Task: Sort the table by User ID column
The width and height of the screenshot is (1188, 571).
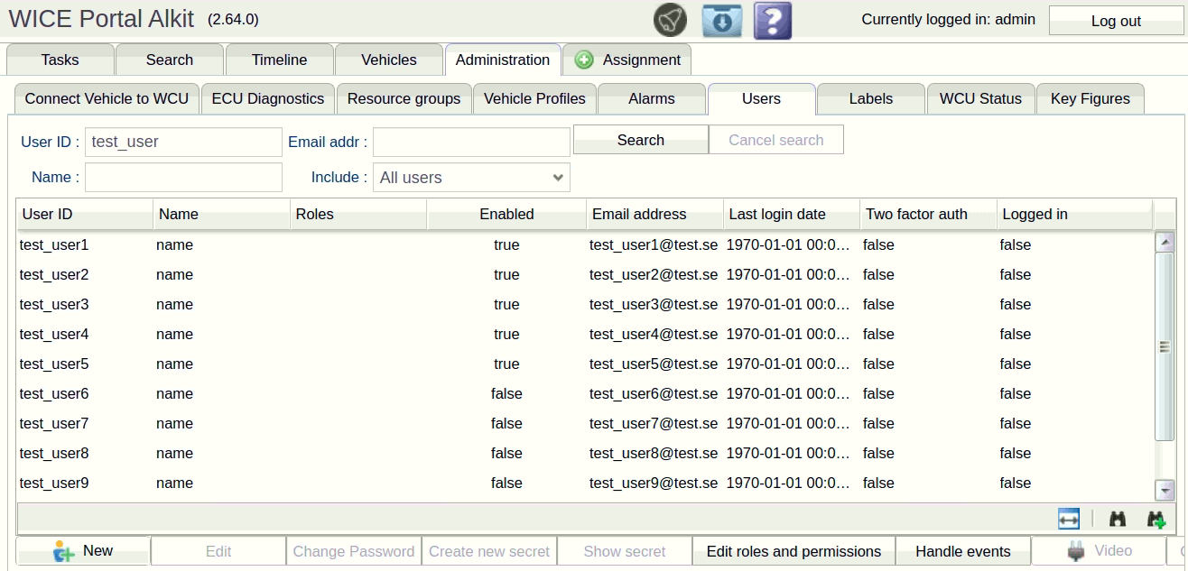Action: [84, 215]
